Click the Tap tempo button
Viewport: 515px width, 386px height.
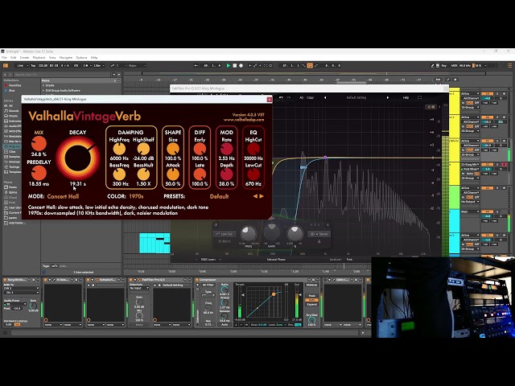tap(33, 66)
